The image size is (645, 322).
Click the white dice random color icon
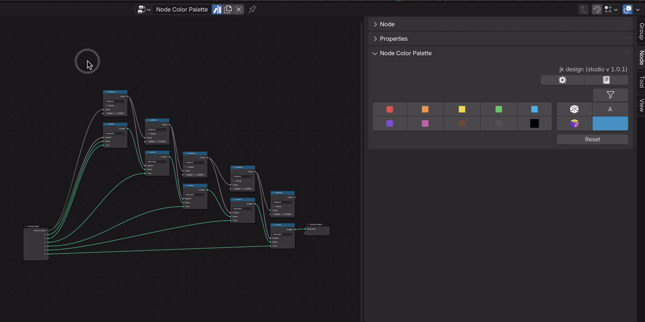574,109
